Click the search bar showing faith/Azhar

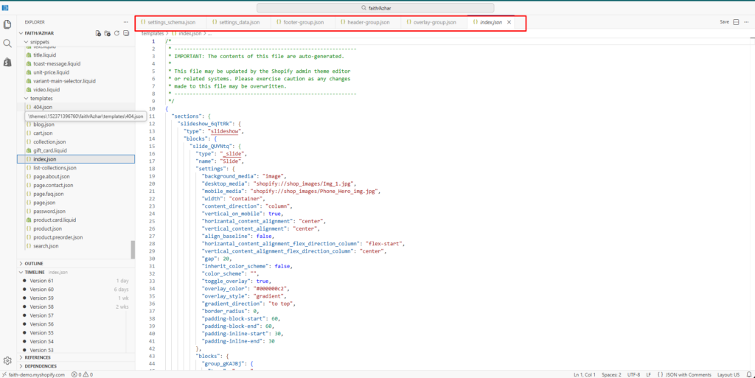pyautogui.click(x=375, y=7)
